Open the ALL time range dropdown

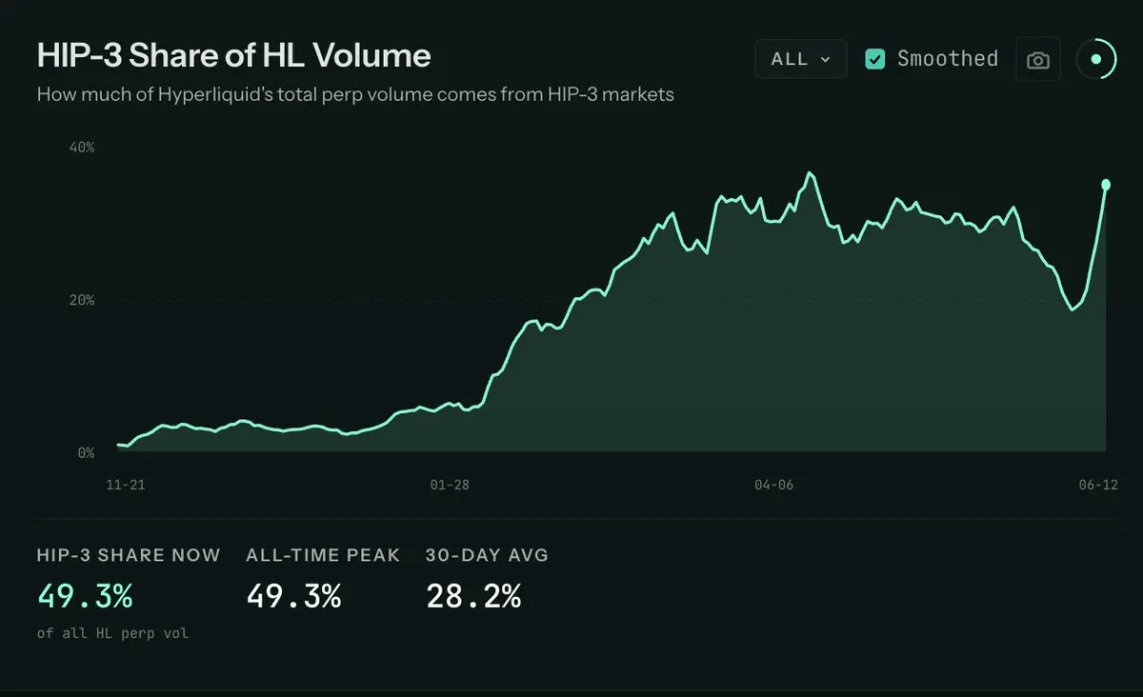click(801, 59)
